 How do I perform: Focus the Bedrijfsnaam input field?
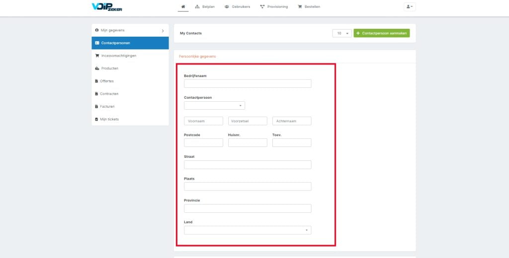(248, 84)
